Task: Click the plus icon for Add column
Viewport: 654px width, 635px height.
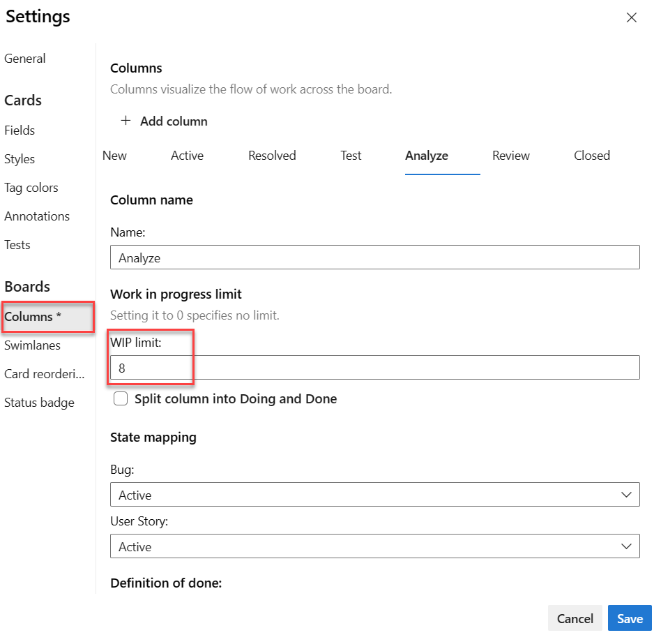Action: (x=126, y=121)
